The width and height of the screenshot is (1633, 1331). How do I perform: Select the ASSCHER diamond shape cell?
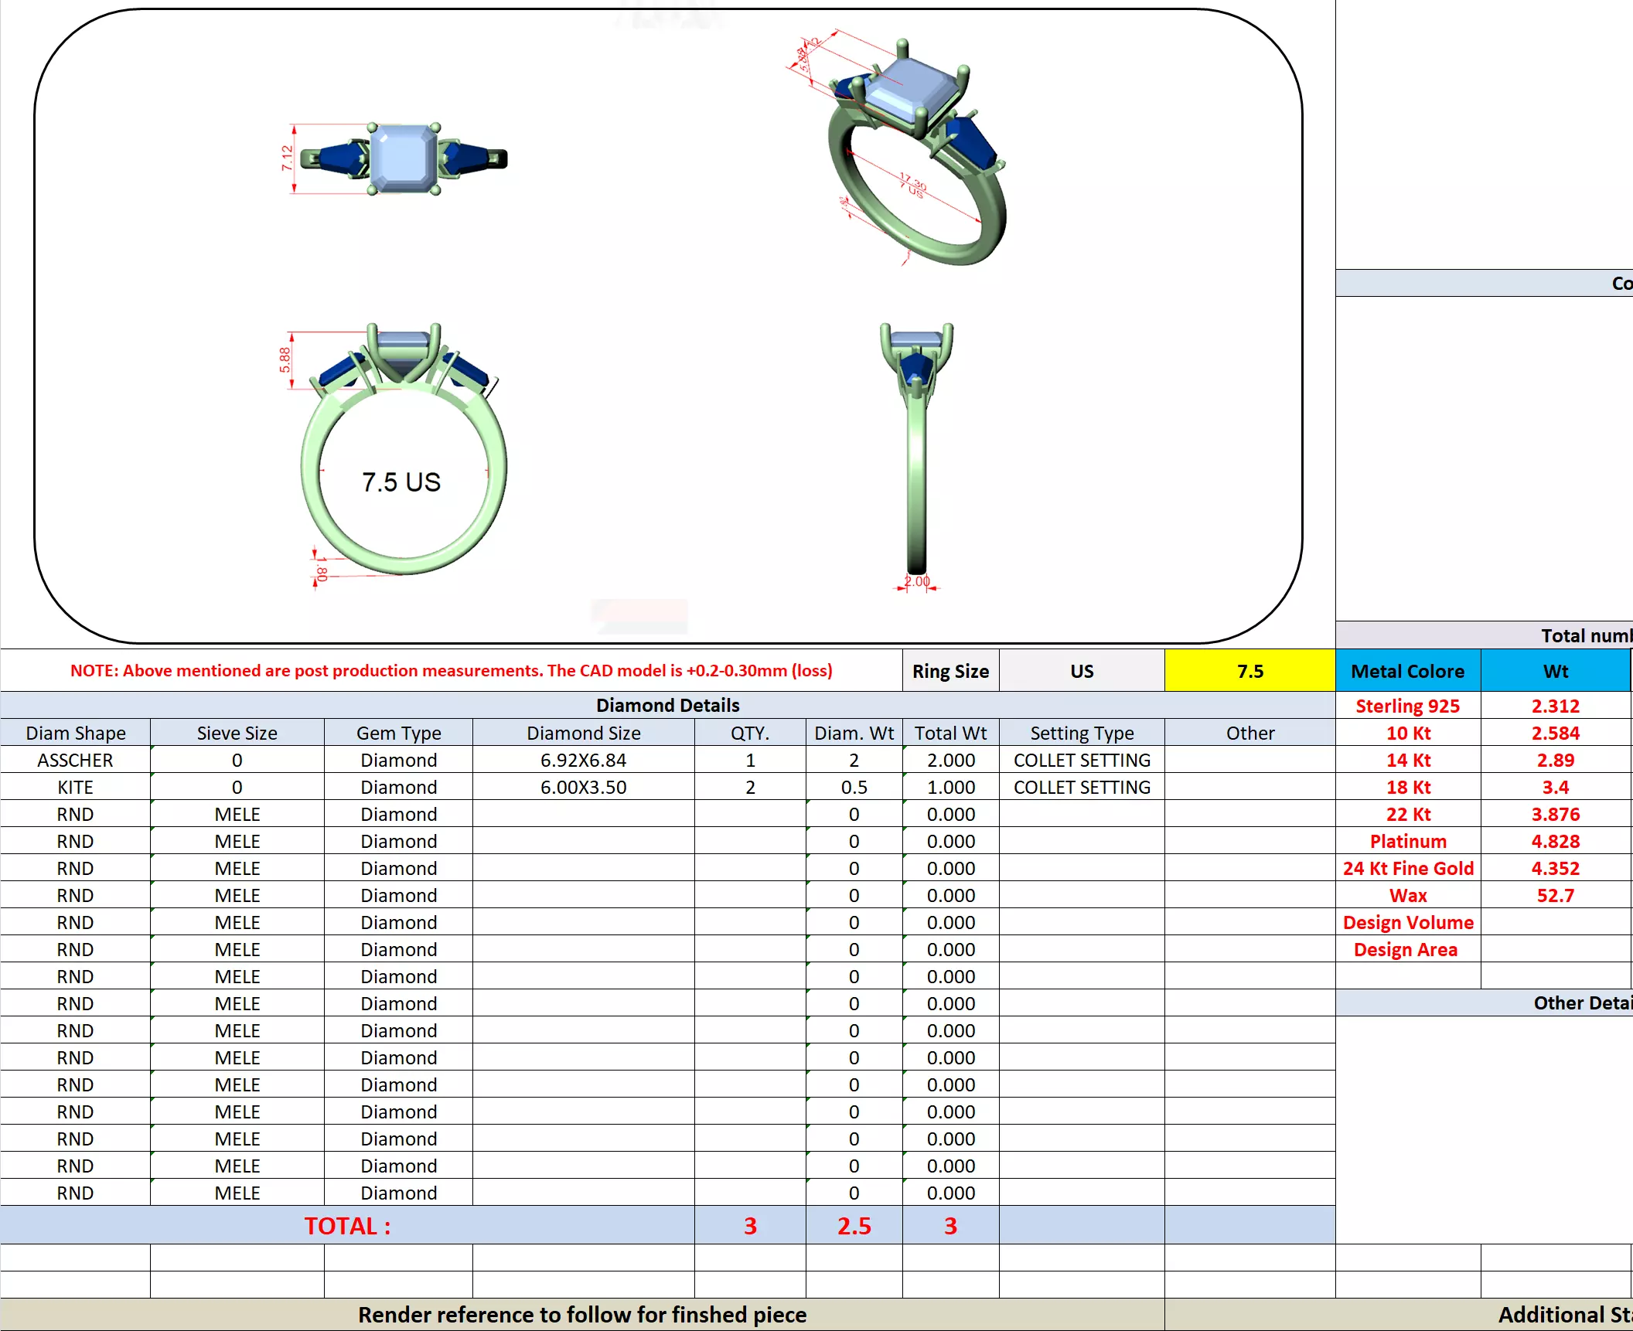point(75,760)
